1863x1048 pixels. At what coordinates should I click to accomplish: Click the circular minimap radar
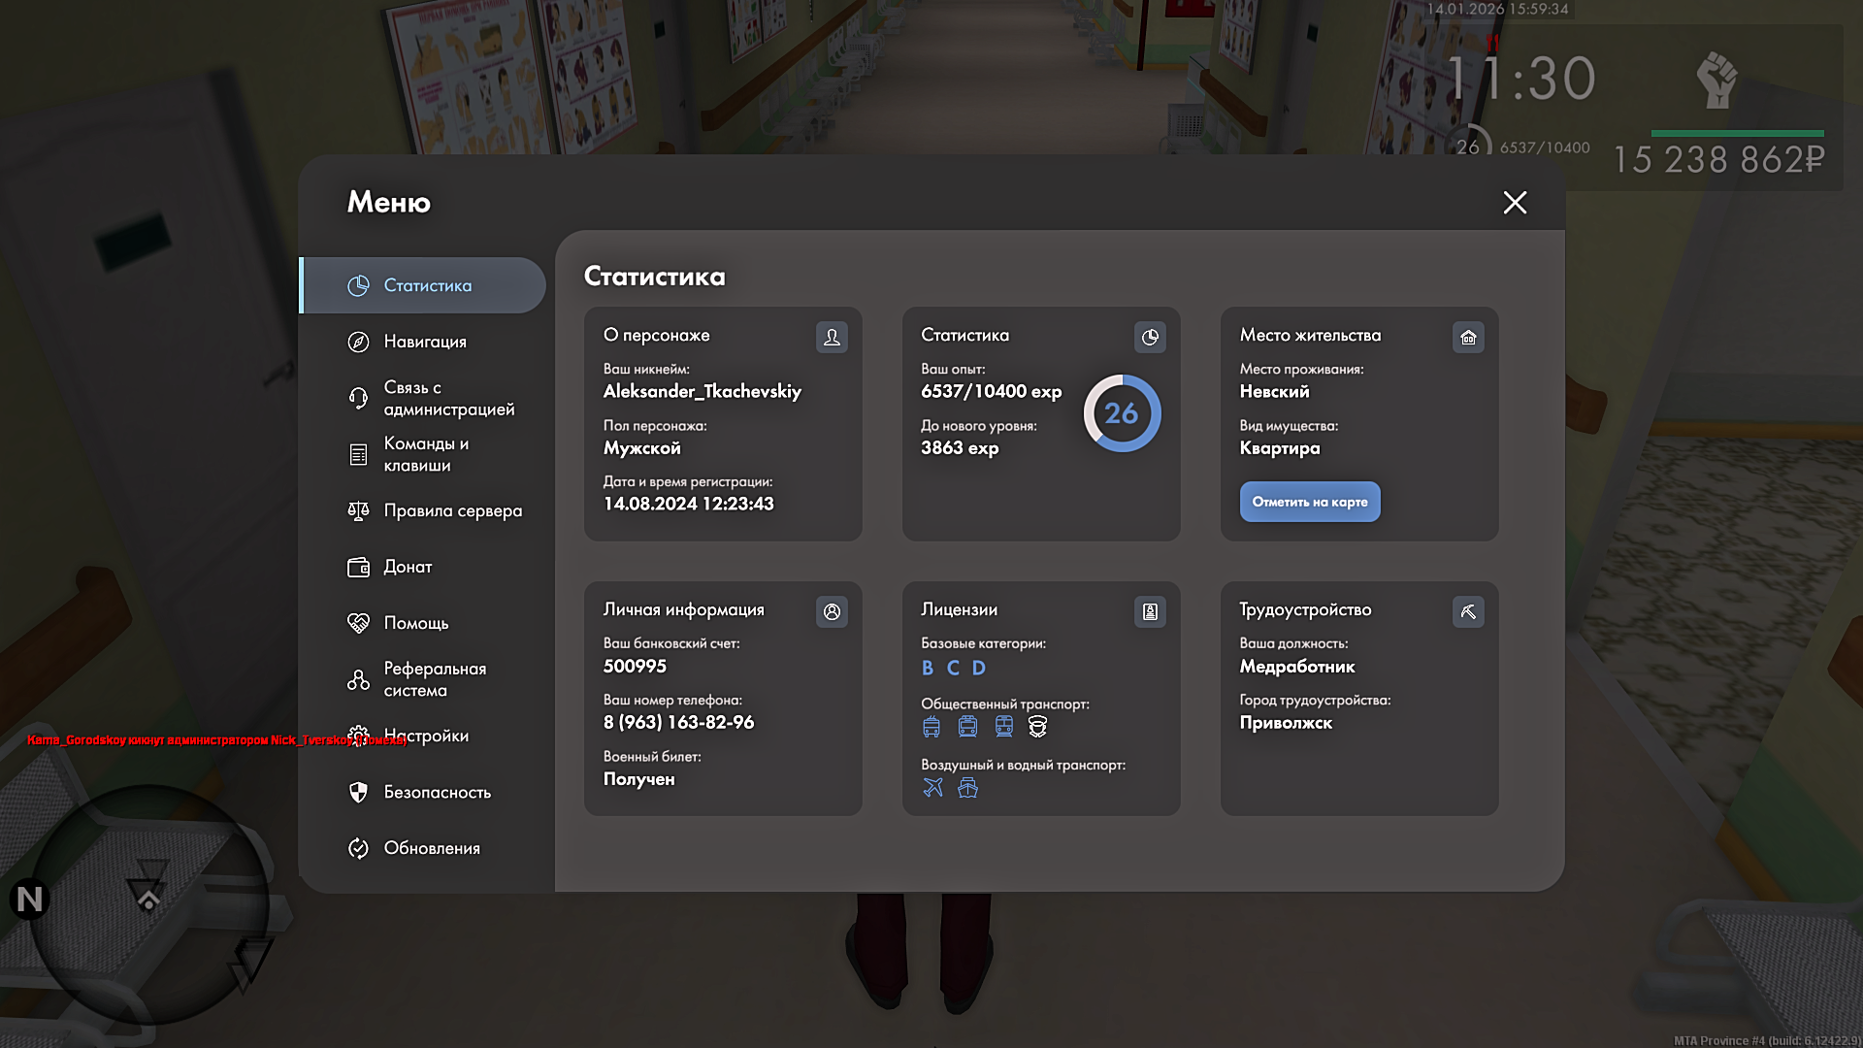[150, 902]
